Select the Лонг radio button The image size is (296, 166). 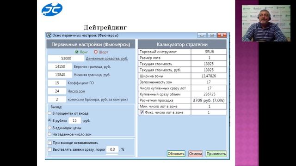tap(76, 52)
